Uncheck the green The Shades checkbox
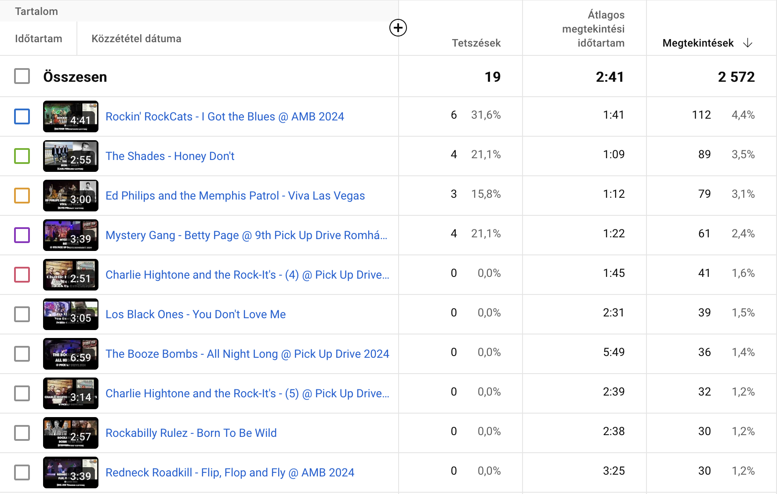The width and height of the screenshot is (777, 494). coord(22,156)
